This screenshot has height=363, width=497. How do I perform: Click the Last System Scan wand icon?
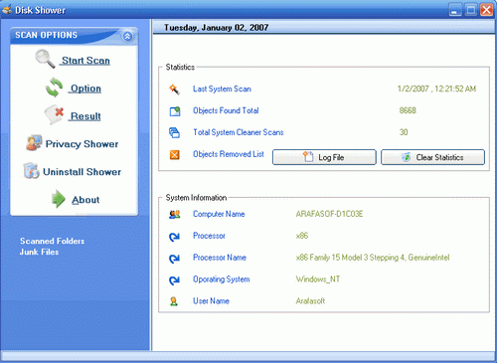pos(174,90)
